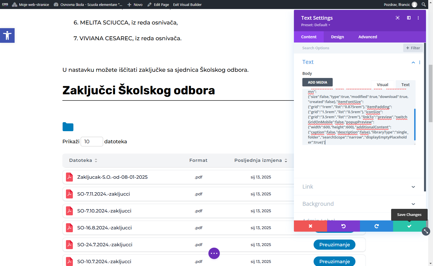The width and height of the screenshot is (433, 266).
Task: Open the Text section options dots
Action: [420, 62]
